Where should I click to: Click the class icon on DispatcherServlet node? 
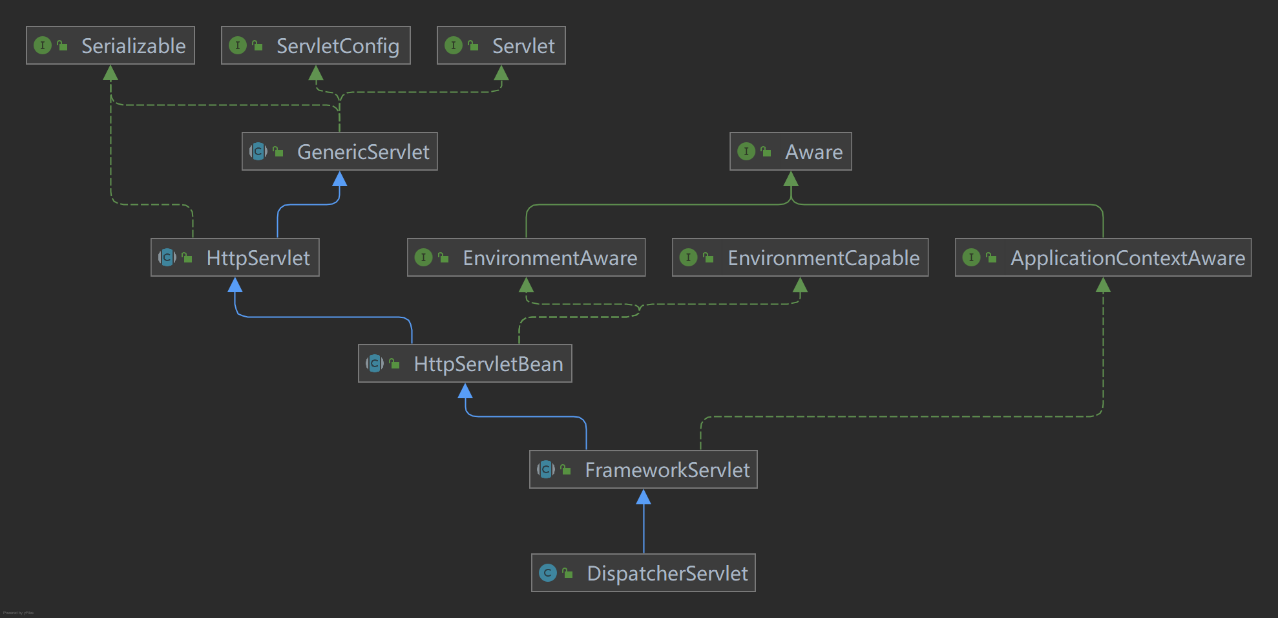[548, 573]
